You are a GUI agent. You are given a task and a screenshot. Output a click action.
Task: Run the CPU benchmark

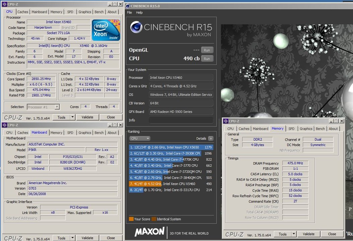(207, 59)
